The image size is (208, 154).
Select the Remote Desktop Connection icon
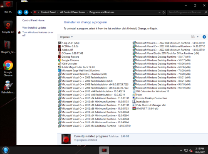(134, 98)
